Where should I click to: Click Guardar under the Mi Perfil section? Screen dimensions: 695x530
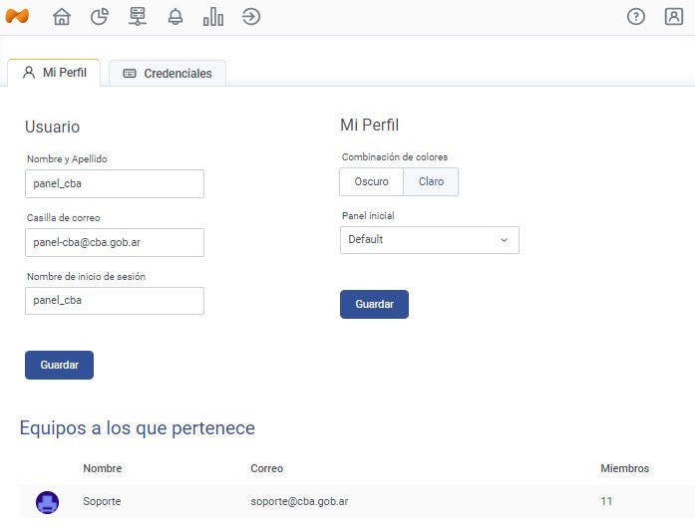point(374,305)
